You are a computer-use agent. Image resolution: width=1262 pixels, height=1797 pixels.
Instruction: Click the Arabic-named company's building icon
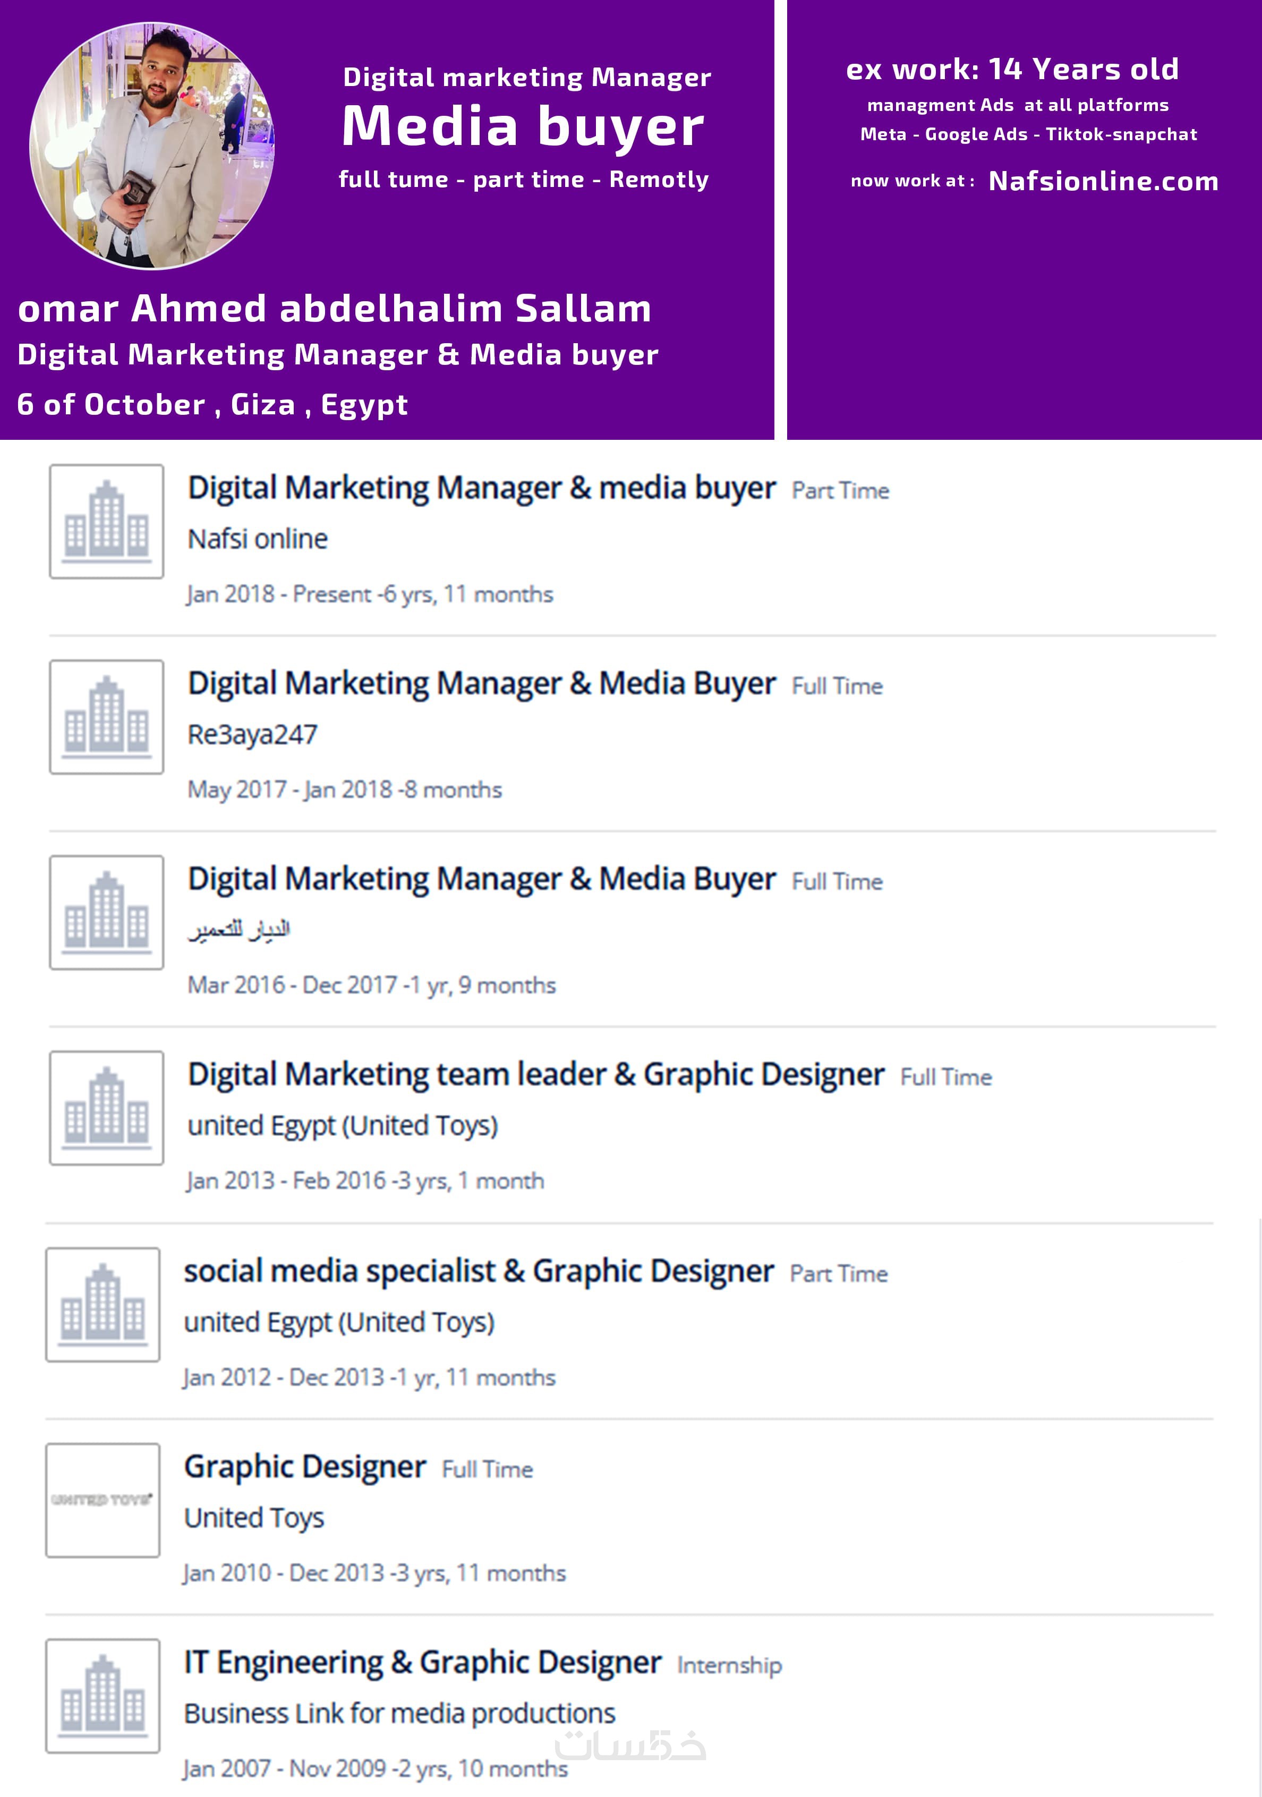coord(106,913)
